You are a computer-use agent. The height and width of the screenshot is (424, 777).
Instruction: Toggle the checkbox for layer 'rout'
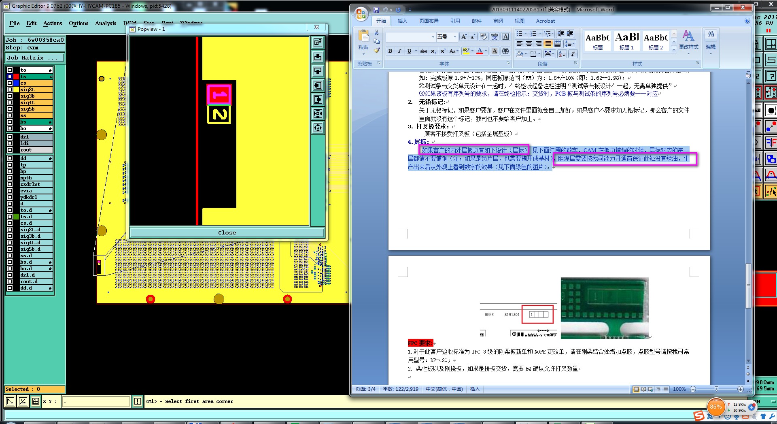point(10,150)
